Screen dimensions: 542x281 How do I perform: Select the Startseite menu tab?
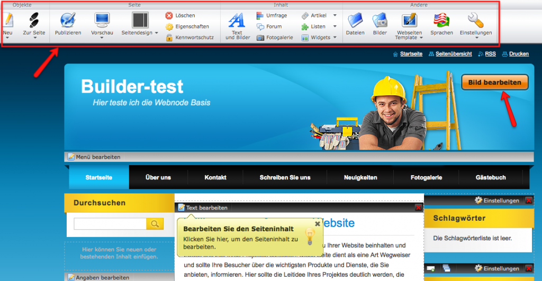click(x=99, y=177)
